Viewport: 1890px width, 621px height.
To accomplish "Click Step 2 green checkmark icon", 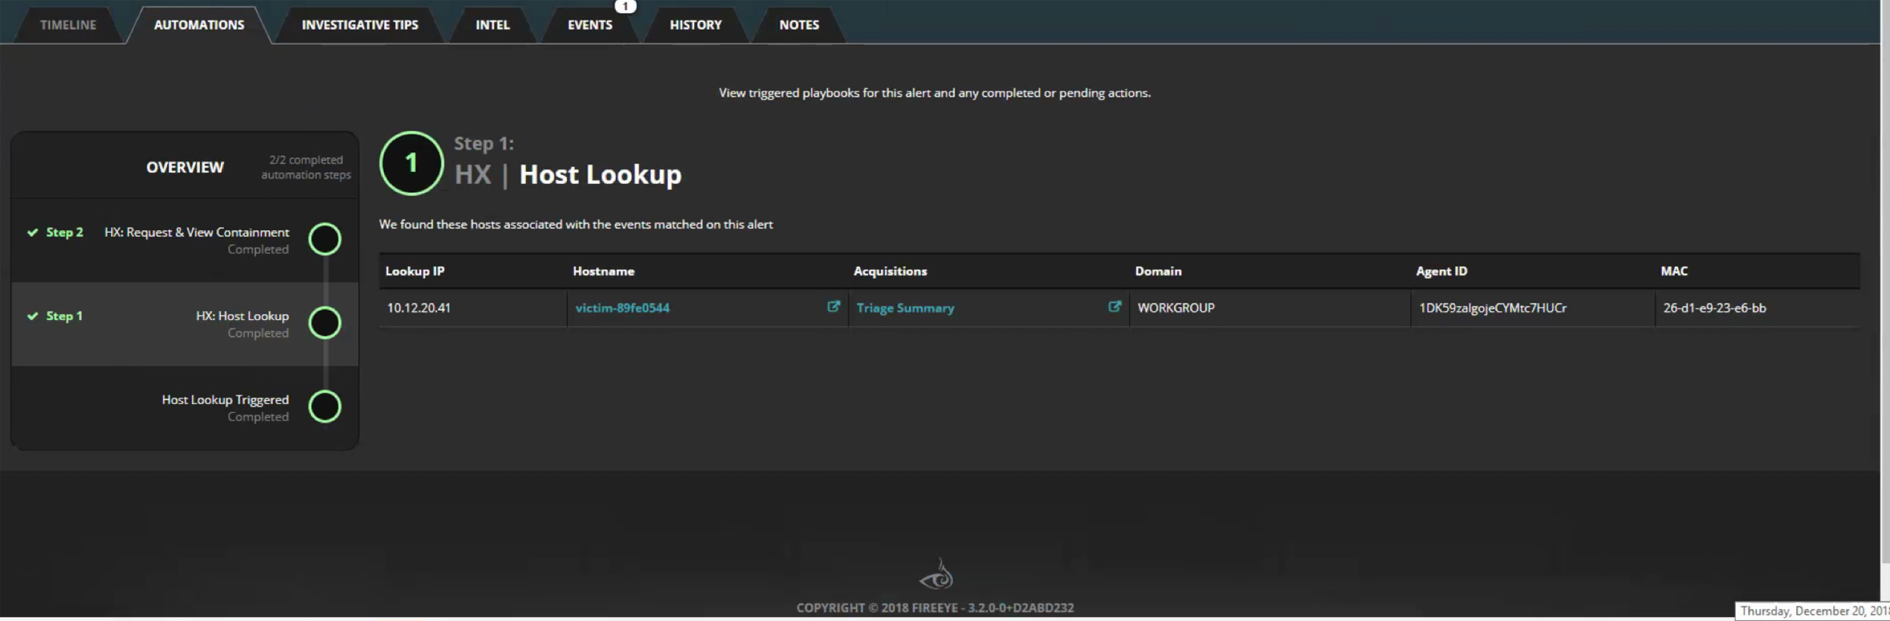I will [x=33, y=232].
